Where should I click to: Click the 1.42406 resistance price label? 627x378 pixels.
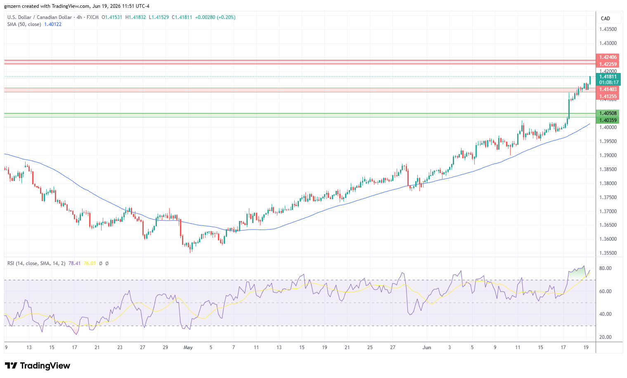(608, 57)
